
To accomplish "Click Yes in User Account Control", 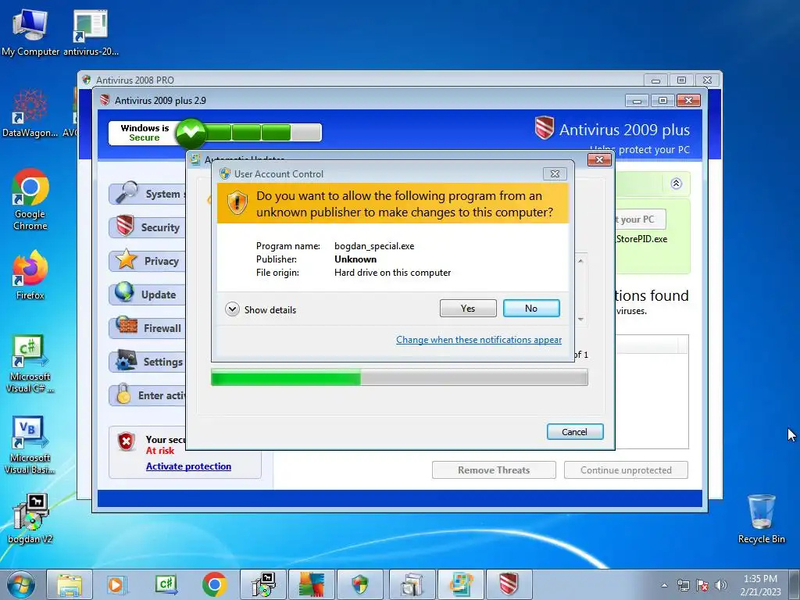I will click(468, 308).
